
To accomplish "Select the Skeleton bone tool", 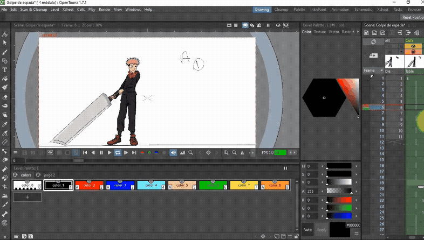I will pyautogui.click(x=5, y=214).
